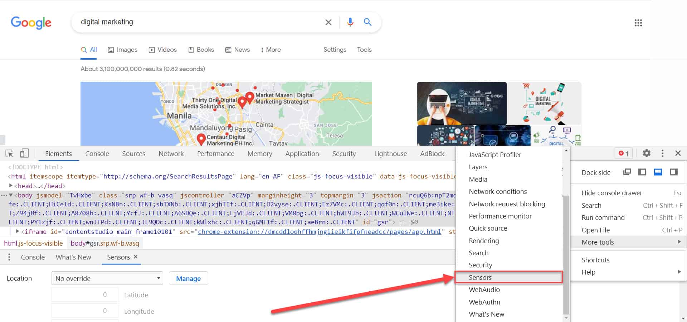The image size is (687, 322).
Task: Expand the head element in Elements panel
Action: click(x=11, y=186)
